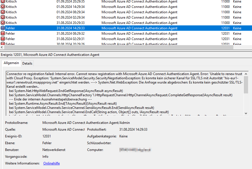Click the critical icon of the 01.09.2024 20:29:35 event
The image size is (252, 169).
pos(3,2)
